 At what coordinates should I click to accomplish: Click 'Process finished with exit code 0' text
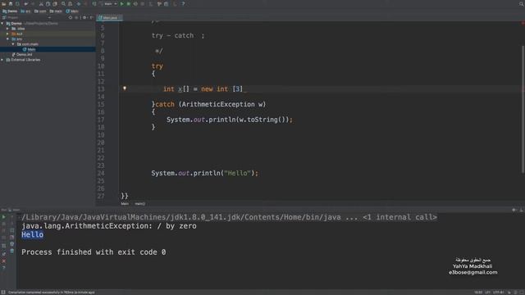pyautogui.click(x=94, y=252)
